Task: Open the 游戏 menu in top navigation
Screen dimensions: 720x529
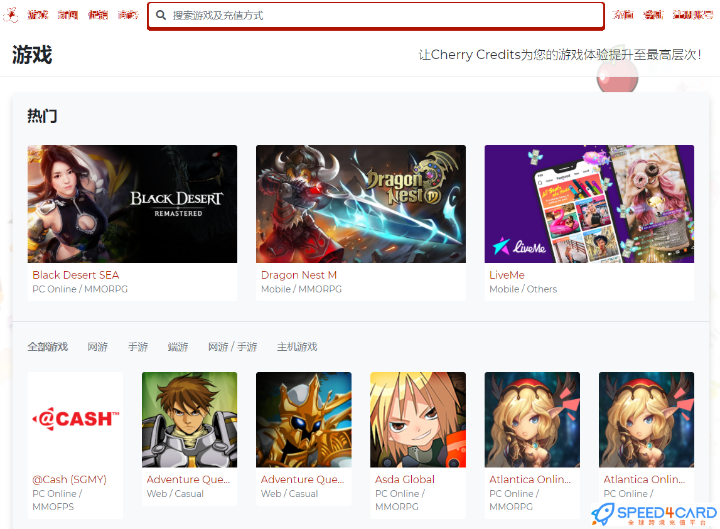Action: (38, 15)
